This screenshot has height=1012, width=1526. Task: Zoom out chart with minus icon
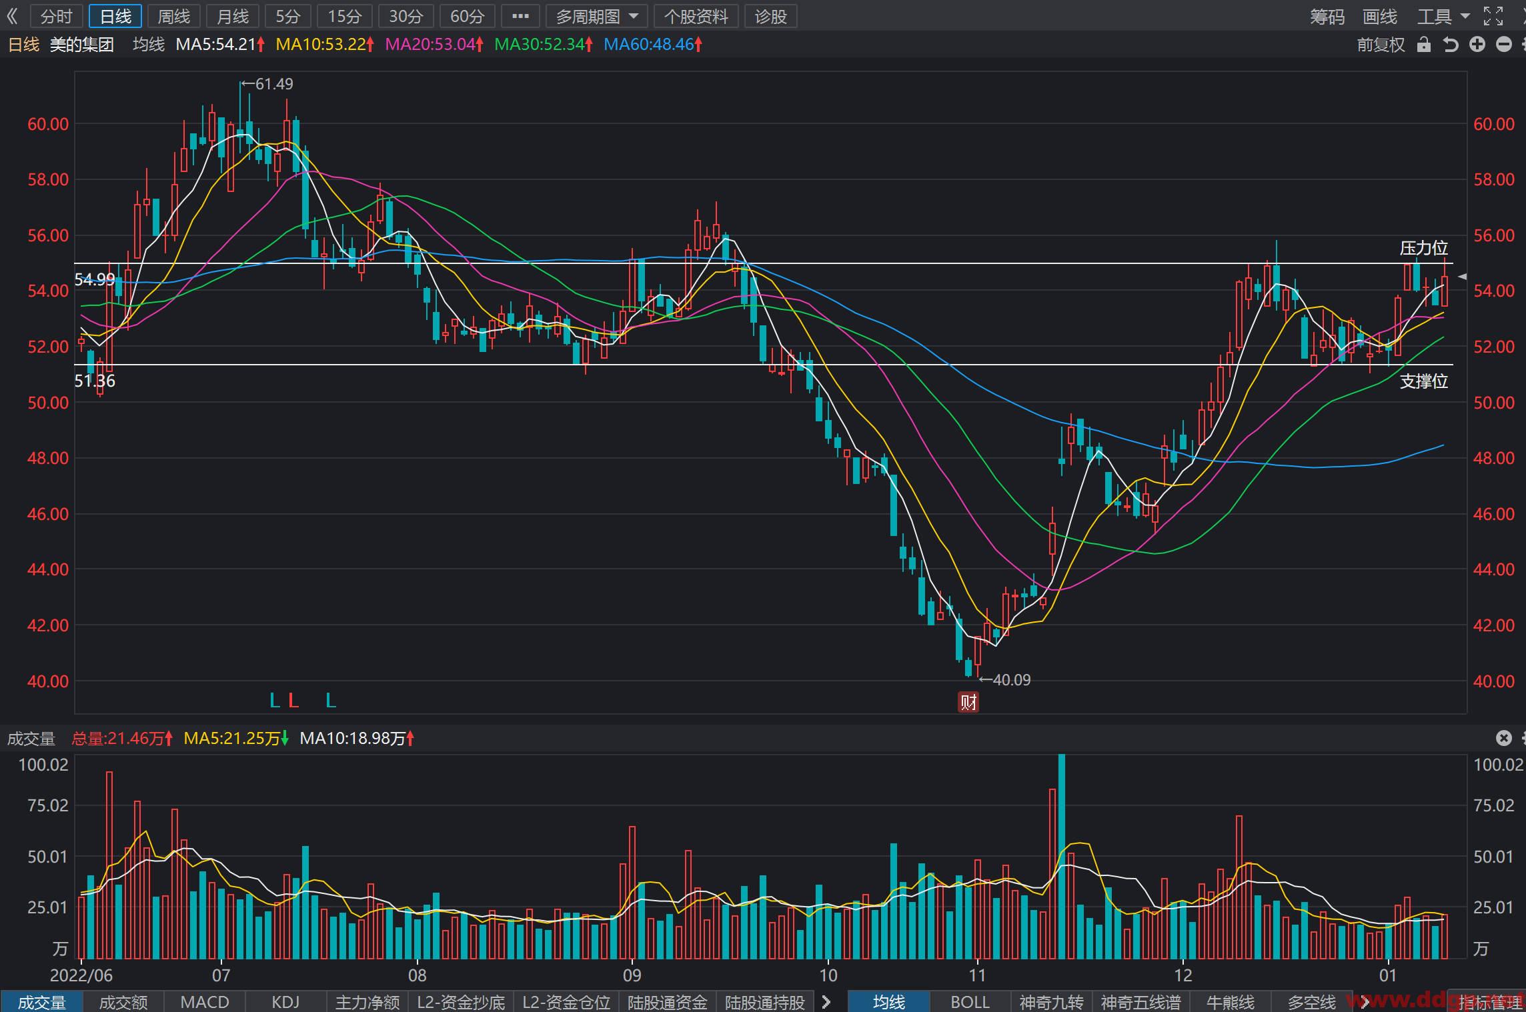point(1504,45)
